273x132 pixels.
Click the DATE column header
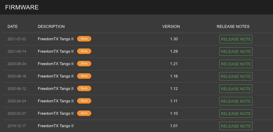(13, 26)
